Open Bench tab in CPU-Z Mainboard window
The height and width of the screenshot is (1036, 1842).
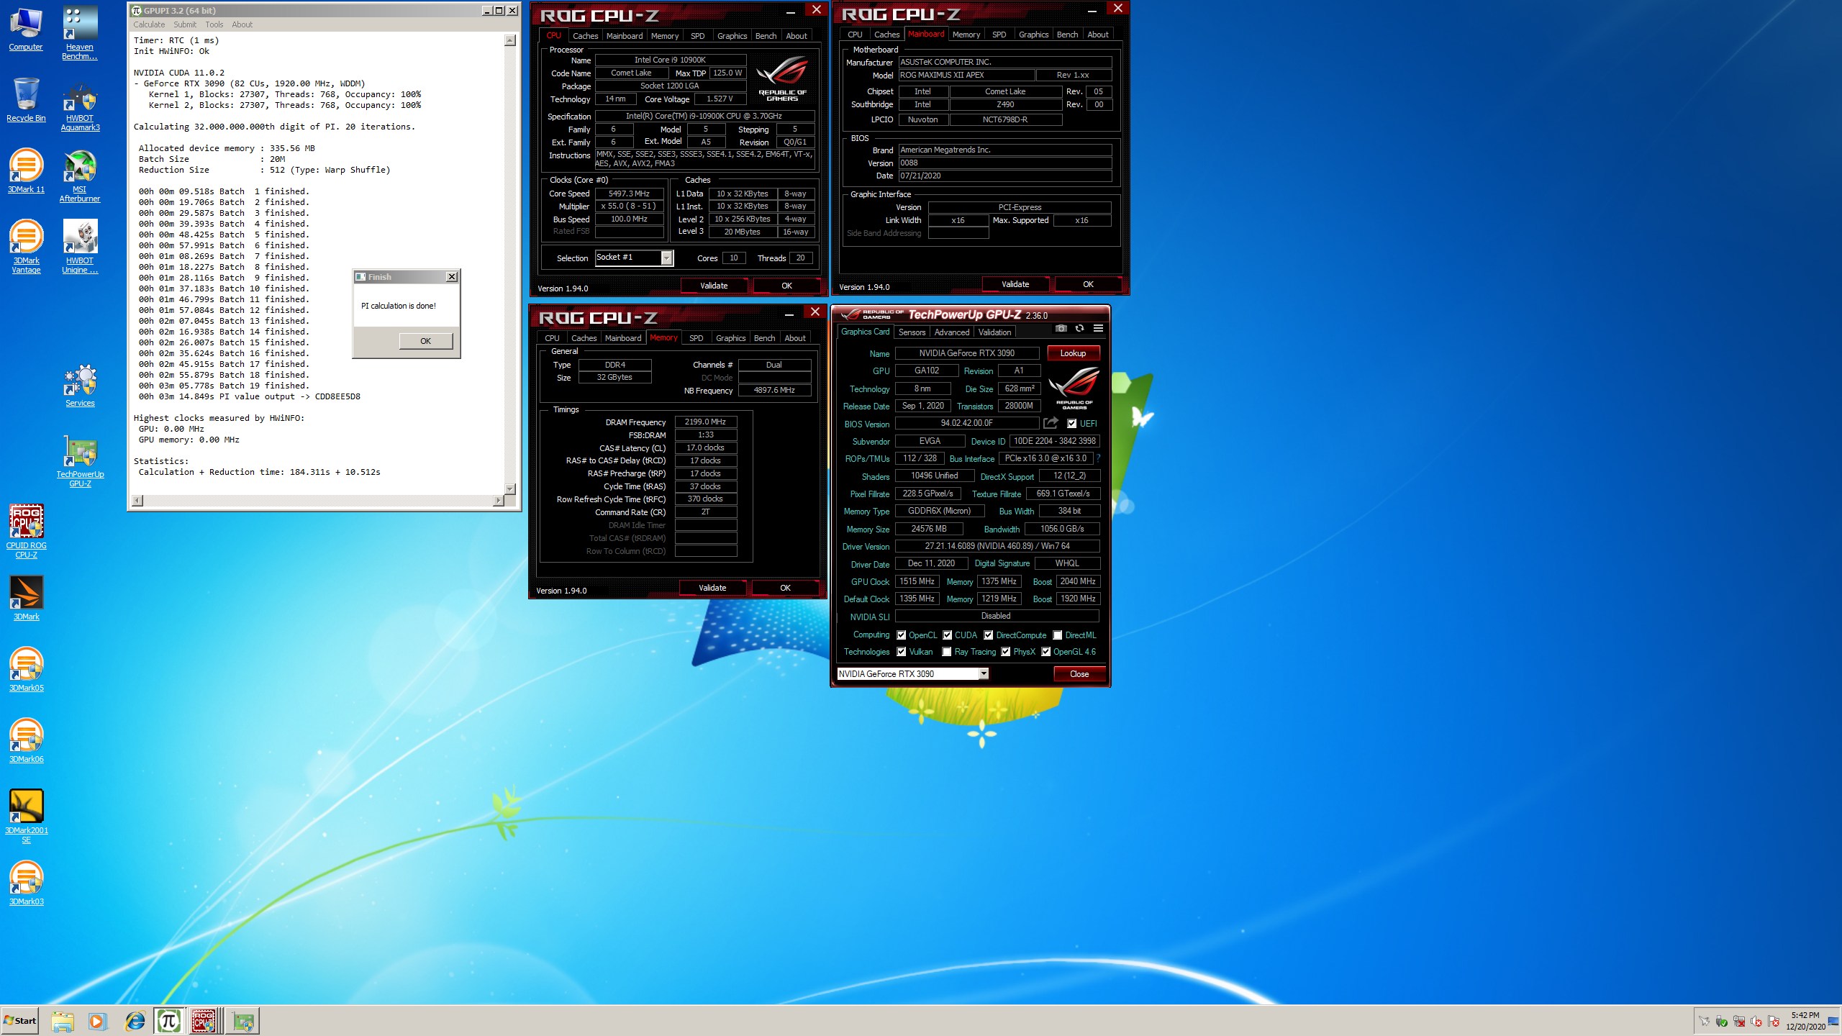[1067, 35]
